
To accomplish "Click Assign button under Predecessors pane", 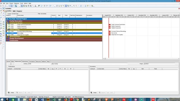I will [11, 93].
